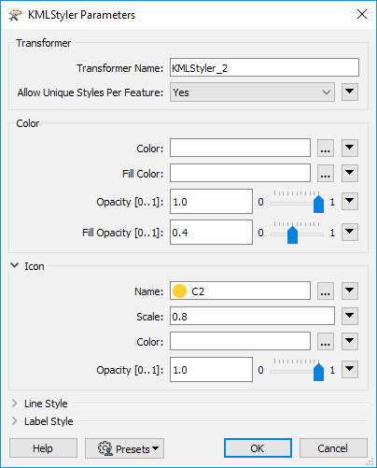Click the Transformer Name text field
The height and width of the screenshot is (468, 377).
pos(264,67)
